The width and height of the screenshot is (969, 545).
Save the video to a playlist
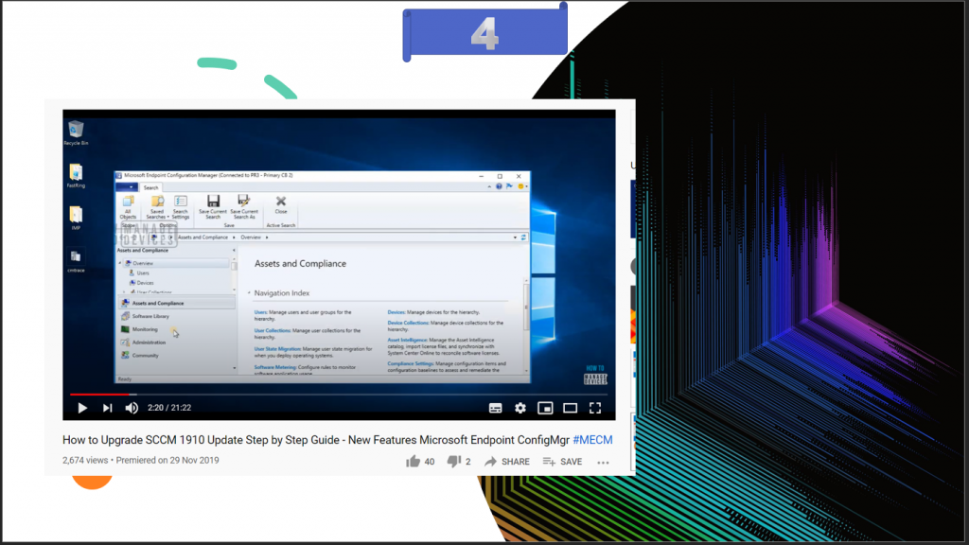tap(562, 462)
